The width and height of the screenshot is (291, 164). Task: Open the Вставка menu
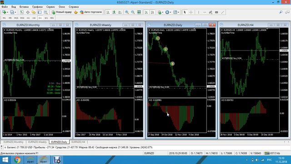point(24,7)
